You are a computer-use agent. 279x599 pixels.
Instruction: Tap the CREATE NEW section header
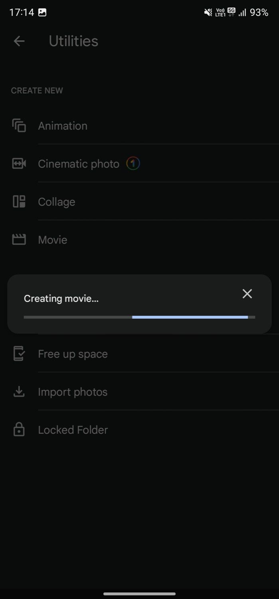pos(37,90)
